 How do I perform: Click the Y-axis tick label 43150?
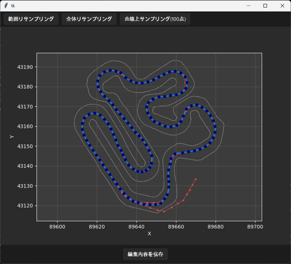click(x=25, y=146)
